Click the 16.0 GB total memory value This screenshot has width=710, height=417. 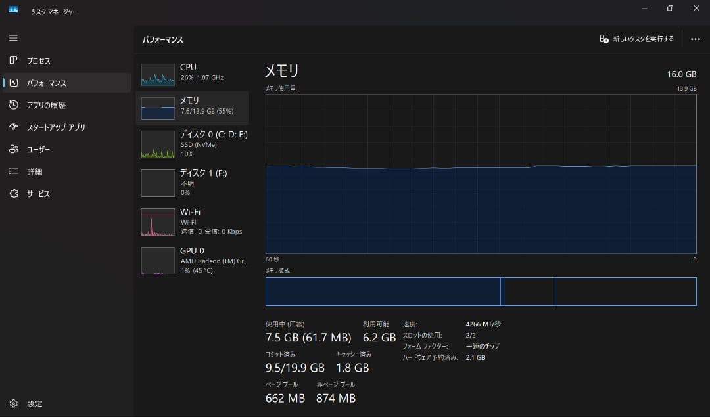(682, 74)
